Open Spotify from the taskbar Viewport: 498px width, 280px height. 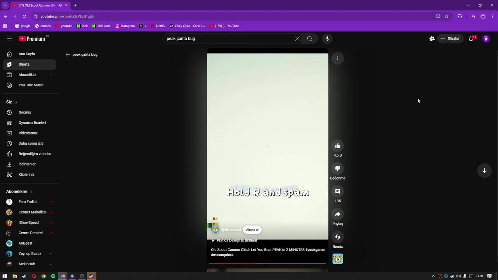pyautogui.click(x=53, y=276)
